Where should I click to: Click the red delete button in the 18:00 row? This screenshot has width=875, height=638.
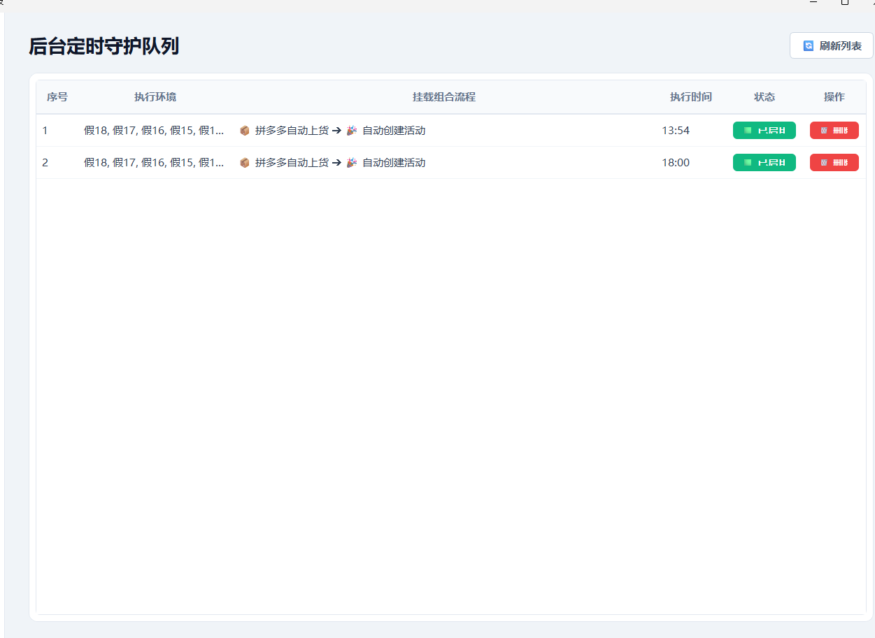tap(834, 163)
